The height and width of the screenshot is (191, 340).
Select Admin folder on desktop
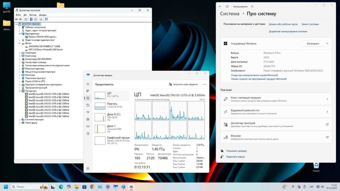click(6, 25)
